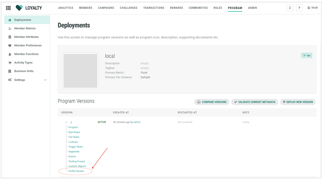Click the program image placeholder thumbnail
322x179 pixels.
coord(80,71)
